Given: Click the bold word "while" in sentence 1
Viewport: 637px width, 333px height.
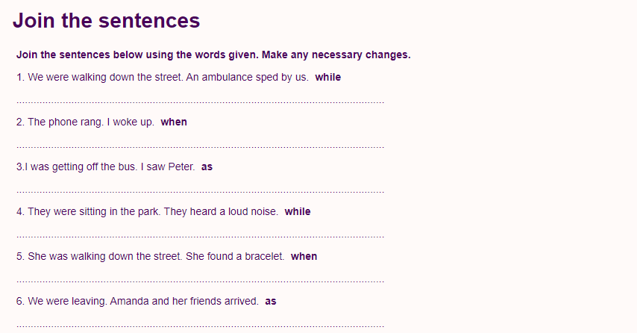Looking at the screenshot, I should [327, 77].
